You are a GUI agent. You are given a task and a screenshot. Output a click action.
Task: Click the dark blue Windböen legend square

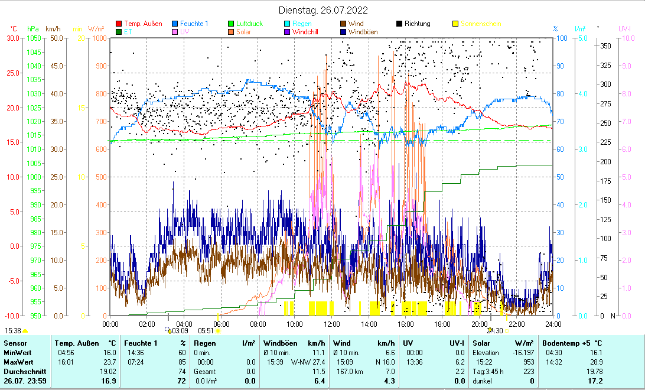pos(343,32)
